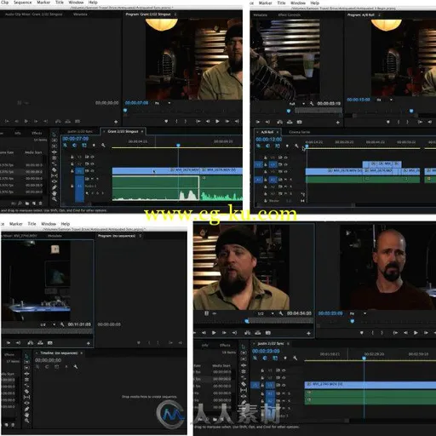This screenshot has height=436, width=436.
Task: Select the Slip tool in Grant Stringout window
Action: 54,175
